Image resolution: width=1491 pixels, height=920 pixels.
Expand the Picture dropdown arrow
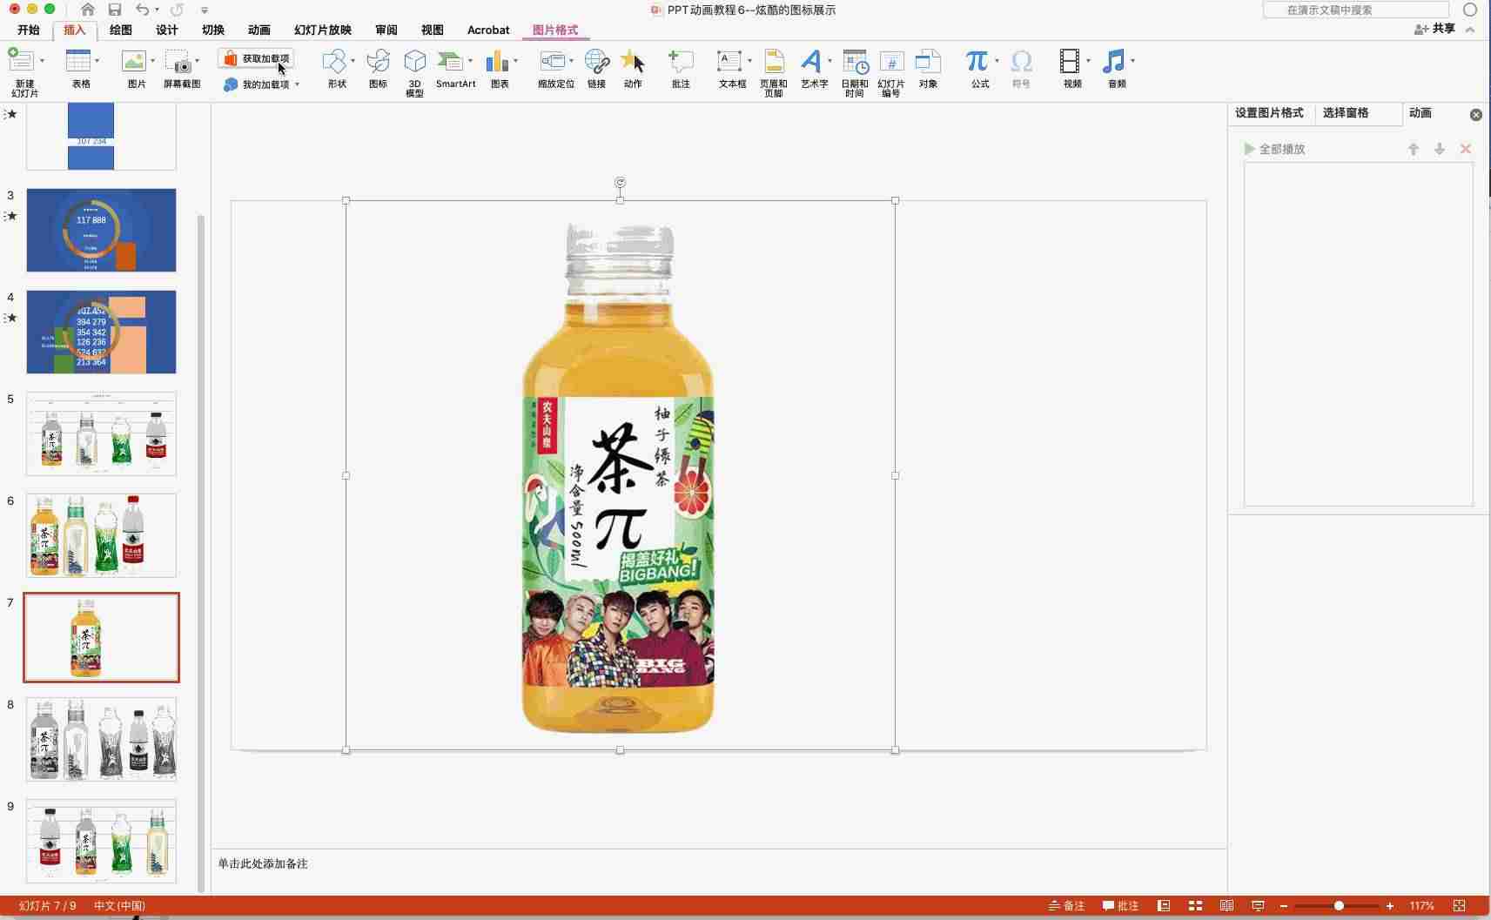click(152, 61)
